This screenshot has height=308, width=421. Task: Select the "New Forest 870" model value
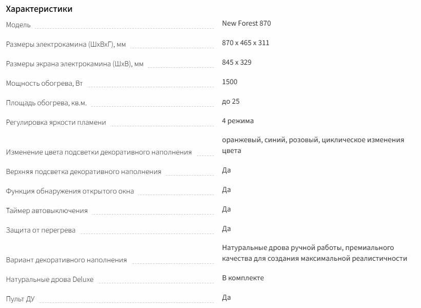pyautogui.click(x=246, y=23)
